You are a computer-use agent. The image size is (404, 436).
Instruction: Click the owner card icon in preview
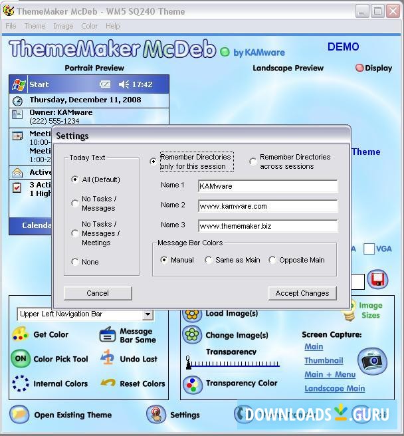click(x=17, y=114)
